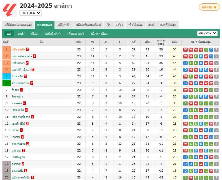Select the รวม(ครึ่งแรก) first-half total sub-tab
Screen dimensions: 222x180
[x=53, y=34]
